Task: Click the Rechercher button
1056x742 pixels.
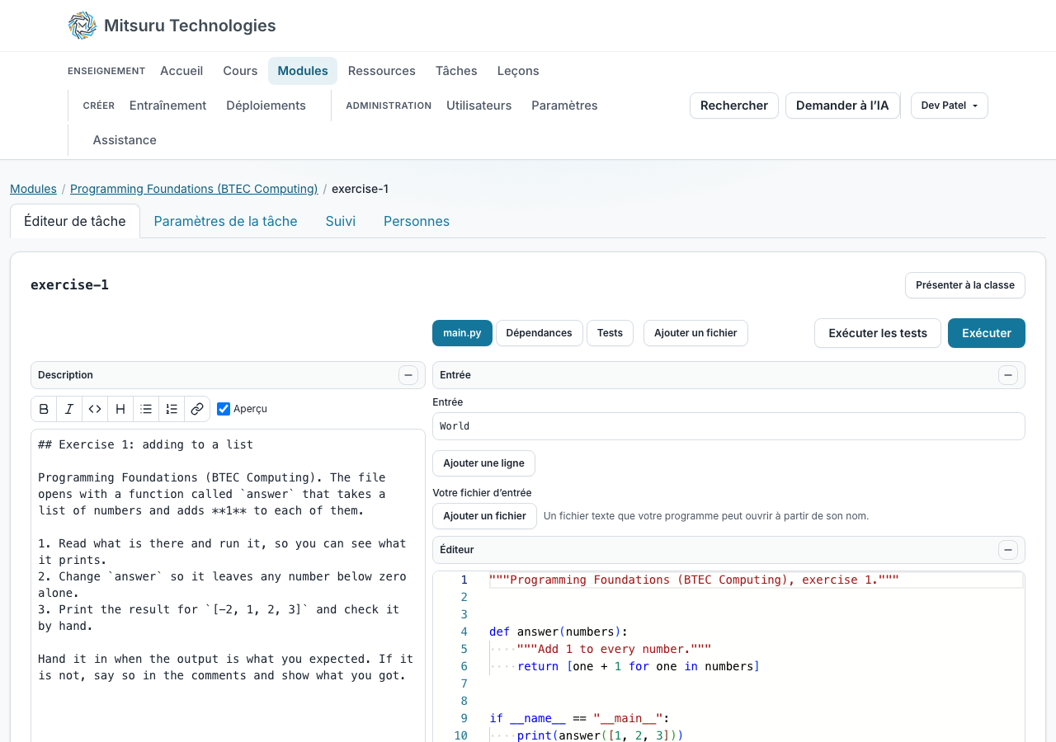Action: [734, 106]
